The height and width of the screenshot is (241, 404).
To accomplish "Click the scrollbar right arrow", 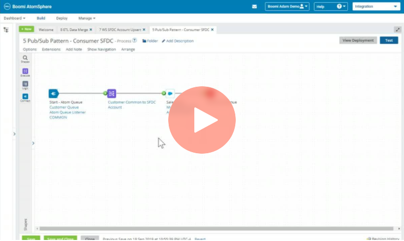I will pos(399,228).
